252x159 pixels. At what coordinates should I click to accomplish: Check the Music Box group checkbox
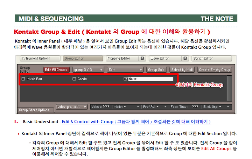[23, 79]
